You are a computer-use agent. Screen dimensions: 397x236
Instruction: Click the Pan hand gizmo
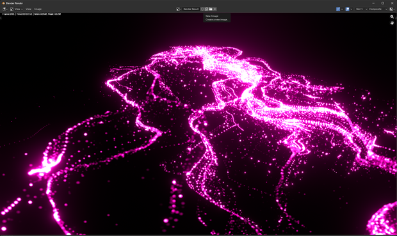click(x=392, y=23)
